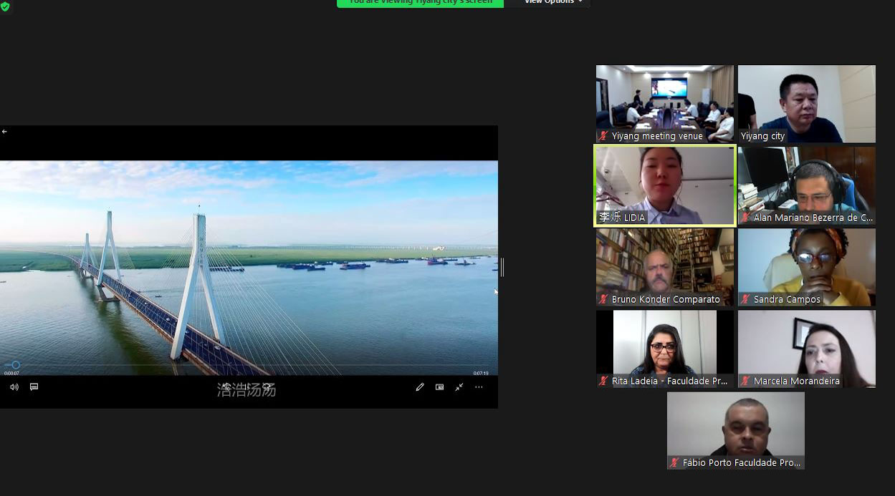Toggle subtitles in the video player
895x496 pixels.
click(34, 387)
